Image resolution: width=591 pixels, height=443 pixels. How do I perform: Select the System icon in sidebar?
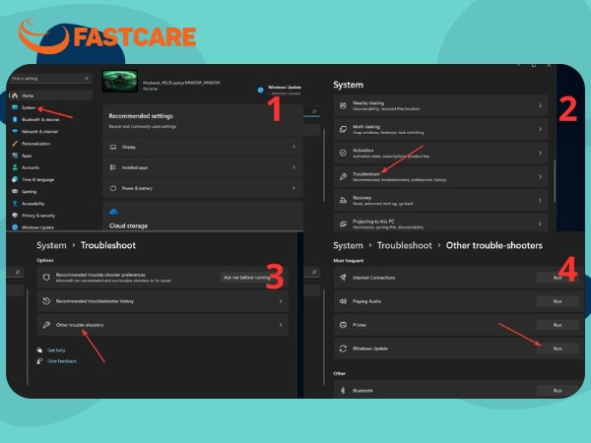pyautogui.click(x=15, y=107)
